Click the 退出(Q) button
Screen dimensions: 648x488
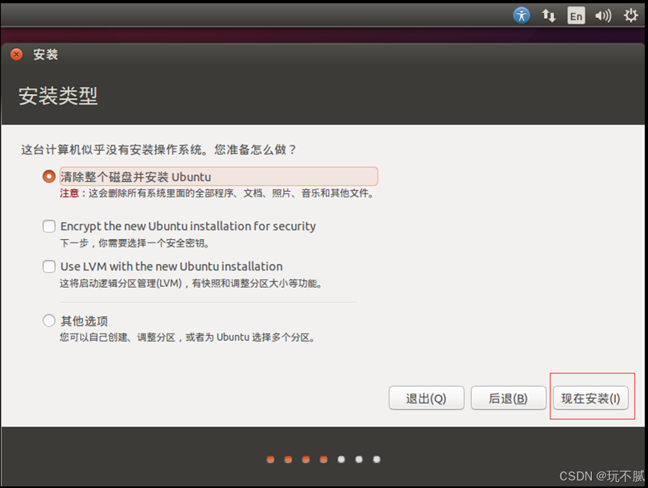click(x=426, y=398)
